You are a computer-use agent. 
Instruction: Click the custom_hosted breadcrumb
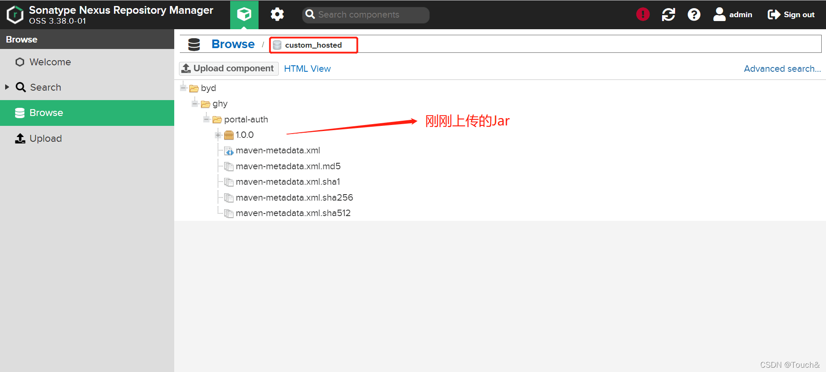coord(313,45)
